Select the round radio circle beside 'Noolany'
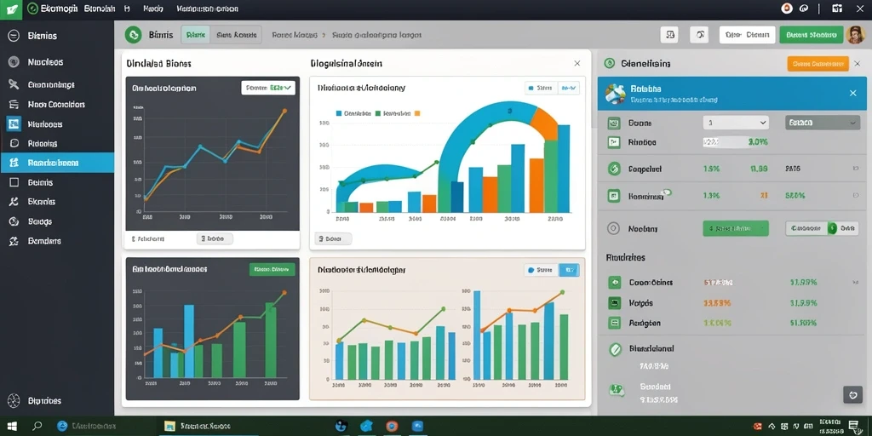 click(x=613, y=228)
